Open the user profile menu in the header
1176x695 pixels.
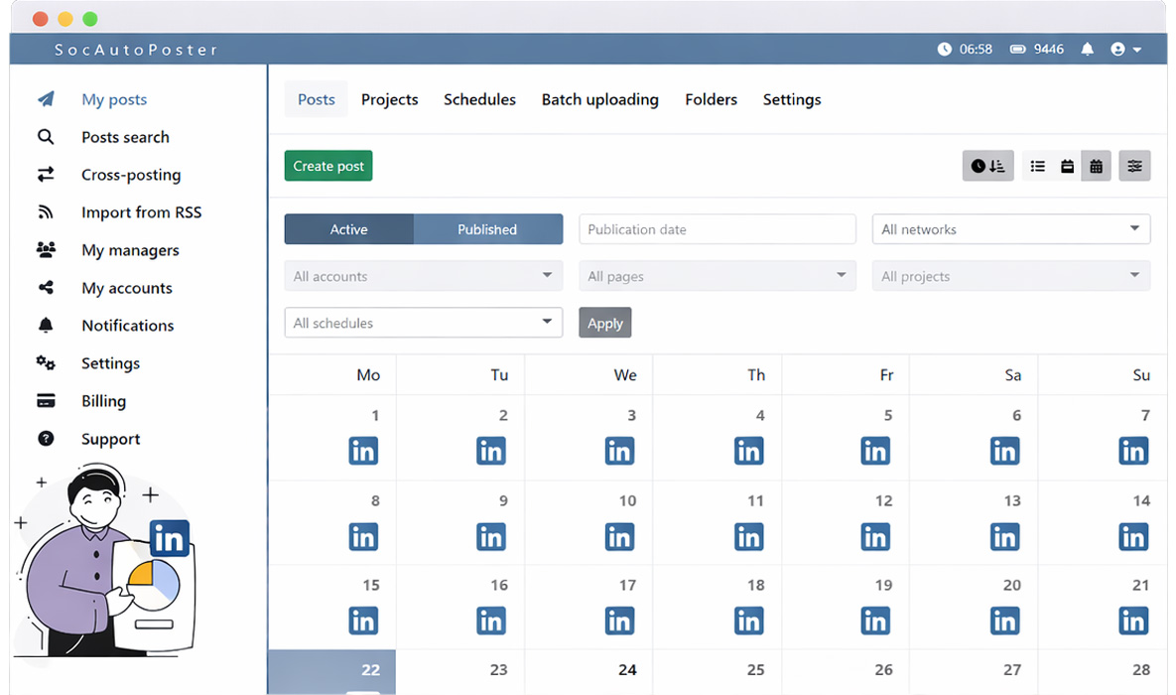(x=1125, y=49)
